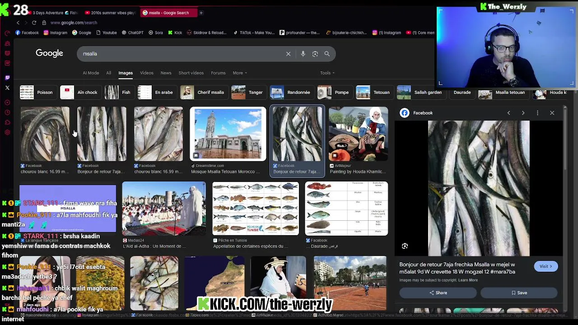This screenshot has height=325, width=578.
Task: Open the TikTok bookmark
Action: [x=254, y=32]
